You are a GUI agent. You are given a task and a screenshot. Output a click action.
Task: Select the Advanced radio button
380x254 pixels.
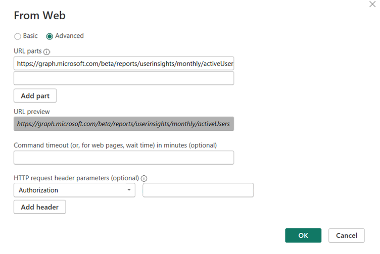click(x=50, y=36)
